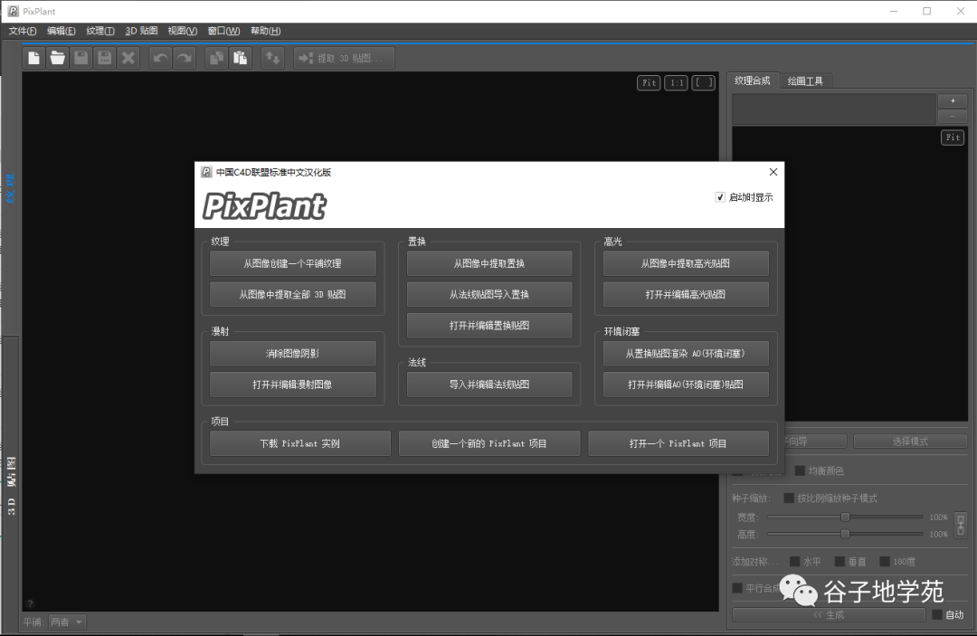Click the Save toolbar icon
This screenshot has width=977, height=636.
coord(81,58)
